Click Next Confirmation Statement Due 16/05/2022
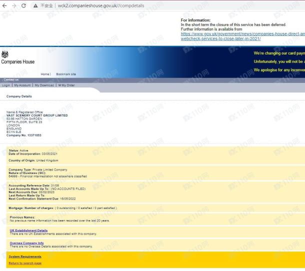The height and width of the screenshot is (271, 305). [42, 198]
